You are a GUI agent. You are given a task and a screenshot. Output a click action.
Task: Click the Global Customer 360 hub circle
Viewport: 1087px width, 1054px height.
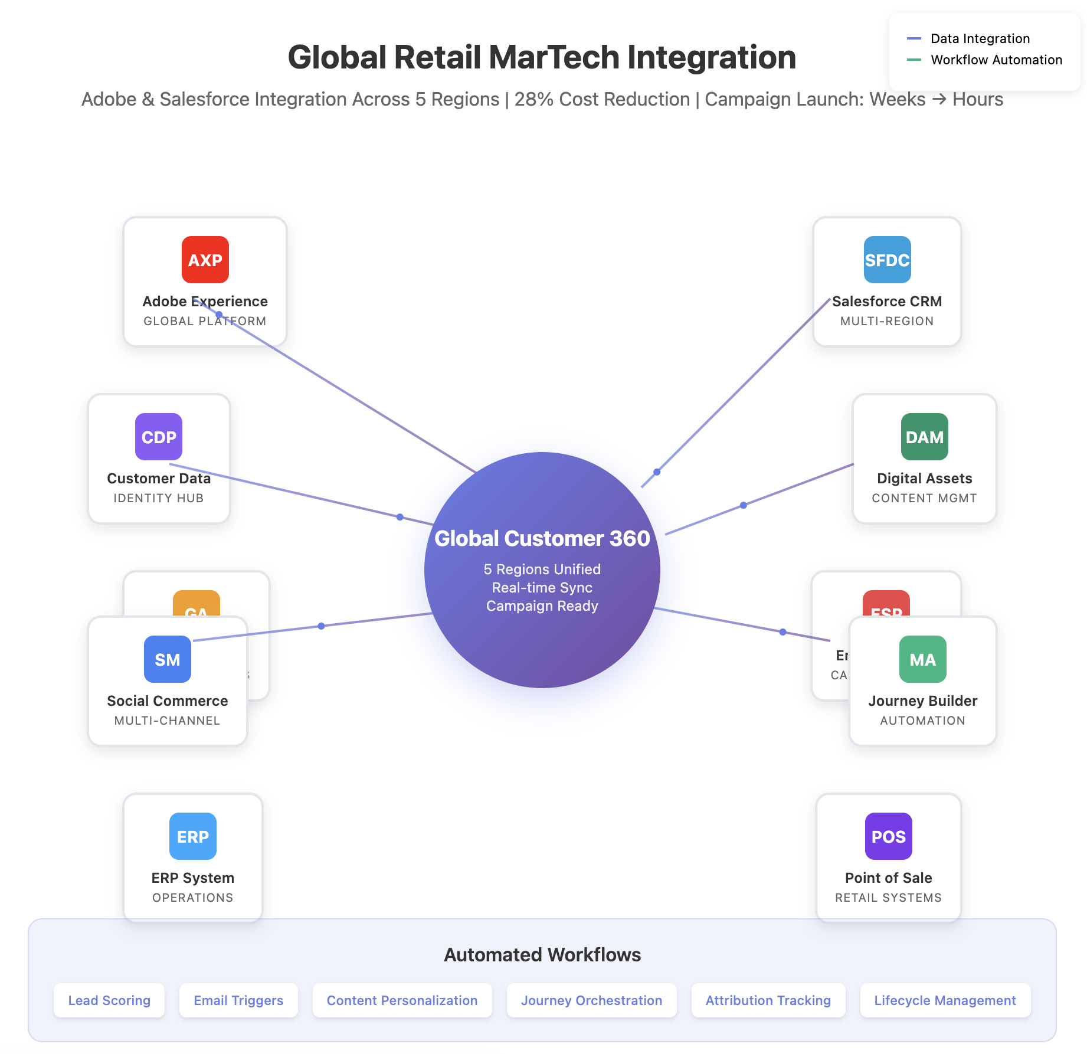542,569
